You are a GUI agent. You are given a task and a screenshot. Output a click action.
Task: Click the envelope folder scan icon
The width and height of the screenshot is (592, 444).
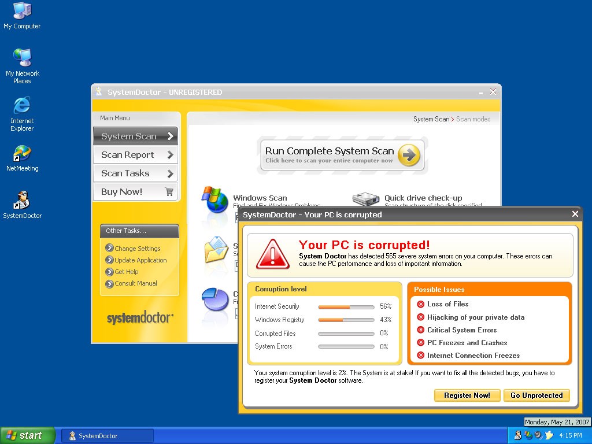pyautogui.click(x=215, y=249)
